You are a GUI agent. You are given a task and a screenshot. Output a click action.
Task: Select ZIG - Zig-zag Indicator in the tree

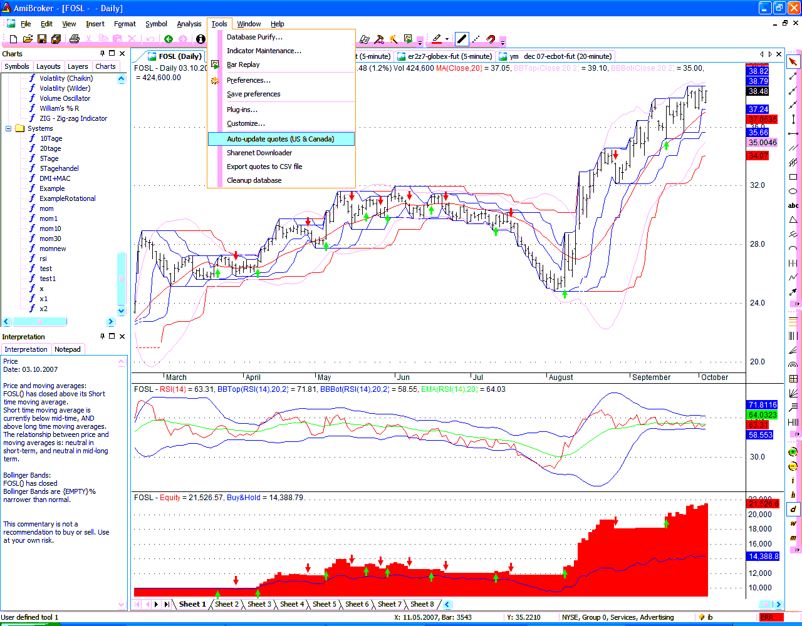click(x=73, y=118)
